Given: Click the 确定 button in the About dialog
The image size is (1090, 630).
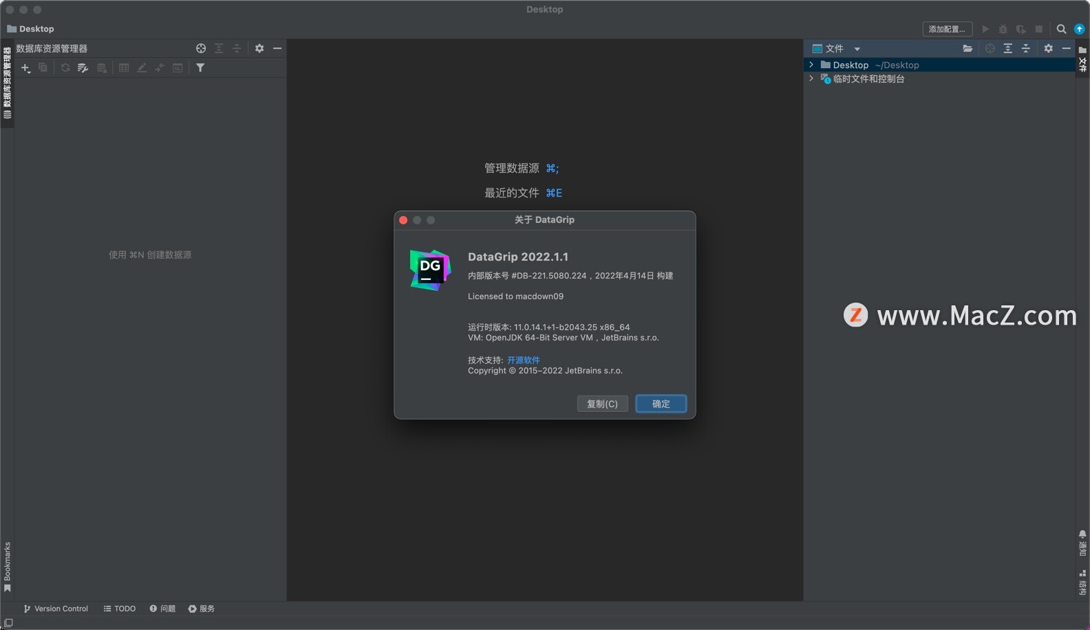Looking at the screenshot, I should click(661, 404).
